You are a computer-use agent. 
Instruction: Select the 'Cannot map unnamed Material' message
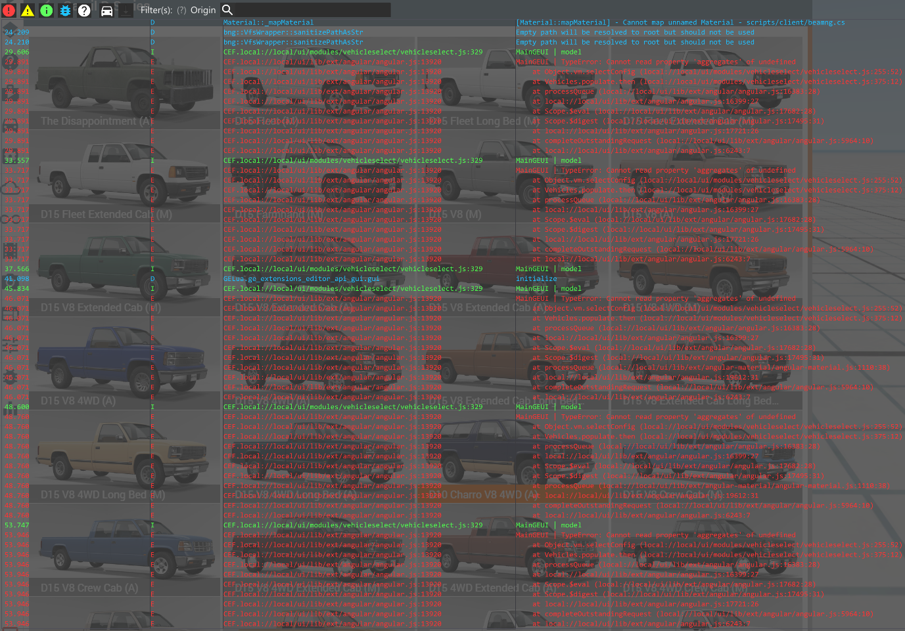[680, 22]
